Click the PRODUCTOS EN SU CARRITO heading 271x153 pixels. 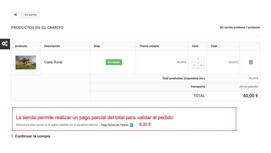[37, 28]
